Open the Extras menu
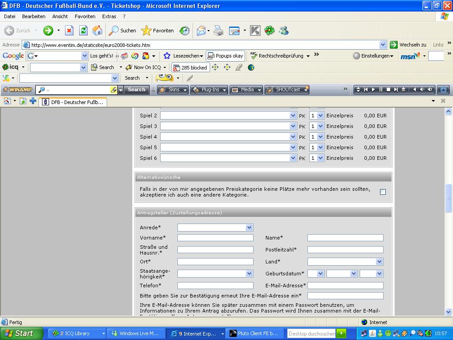The height and width of the screenshot is (340, 453). [109, 16]
